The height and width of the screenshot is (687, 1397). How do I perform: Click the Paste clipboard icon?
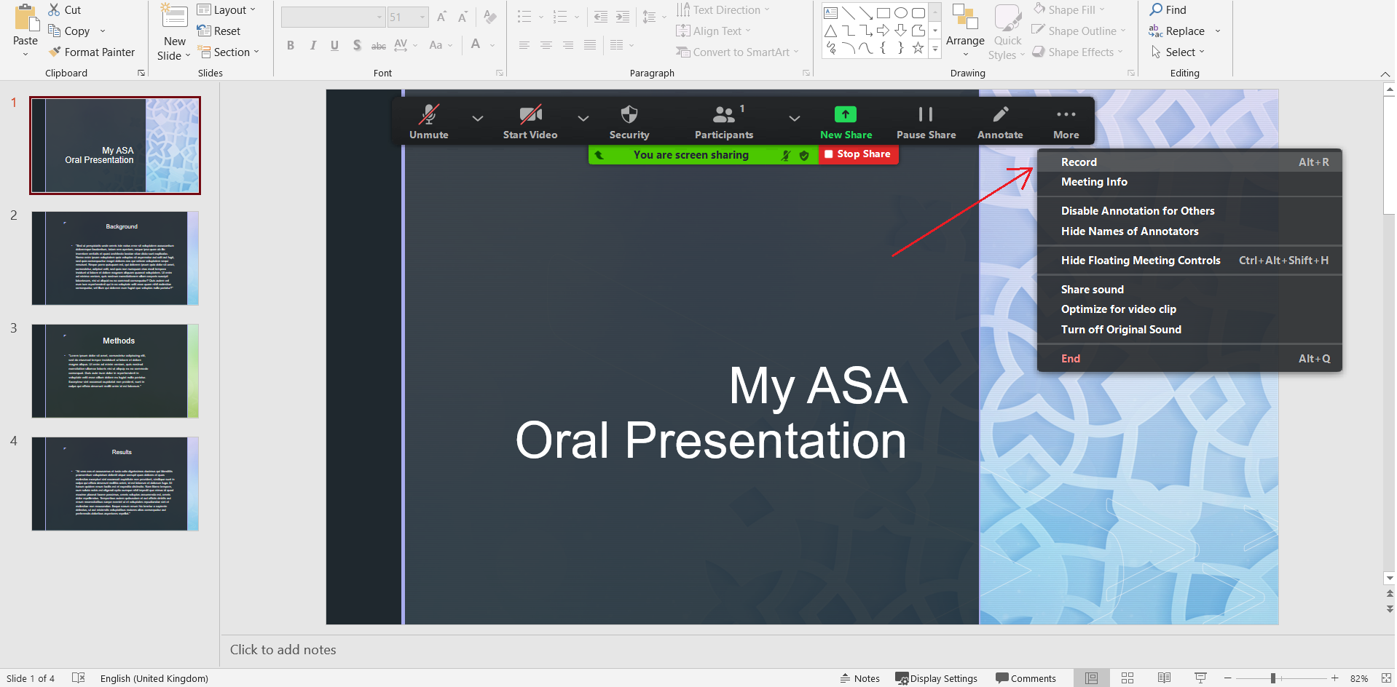coord(25,17)
